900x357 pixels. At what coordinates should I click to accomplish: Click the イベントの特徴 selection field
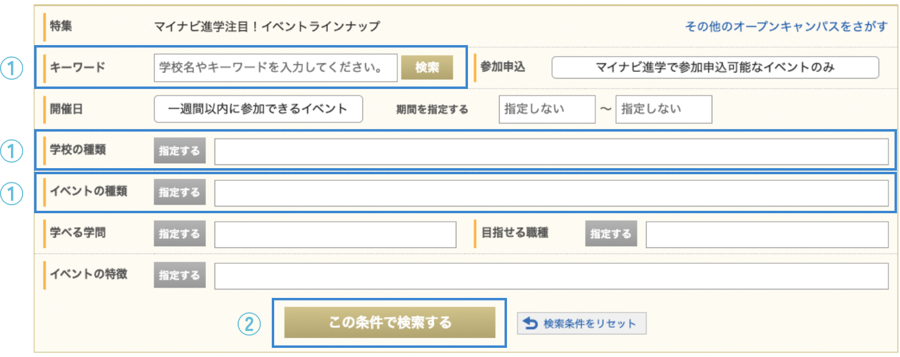[551, 276]
